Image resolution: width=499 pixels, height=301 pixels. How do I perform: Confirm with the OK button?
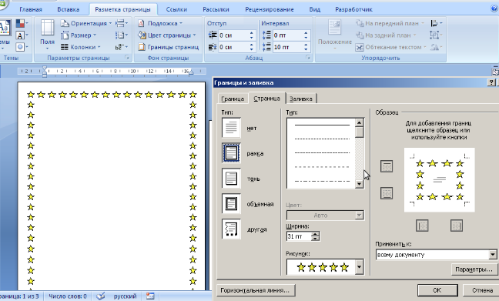point(437,290)
